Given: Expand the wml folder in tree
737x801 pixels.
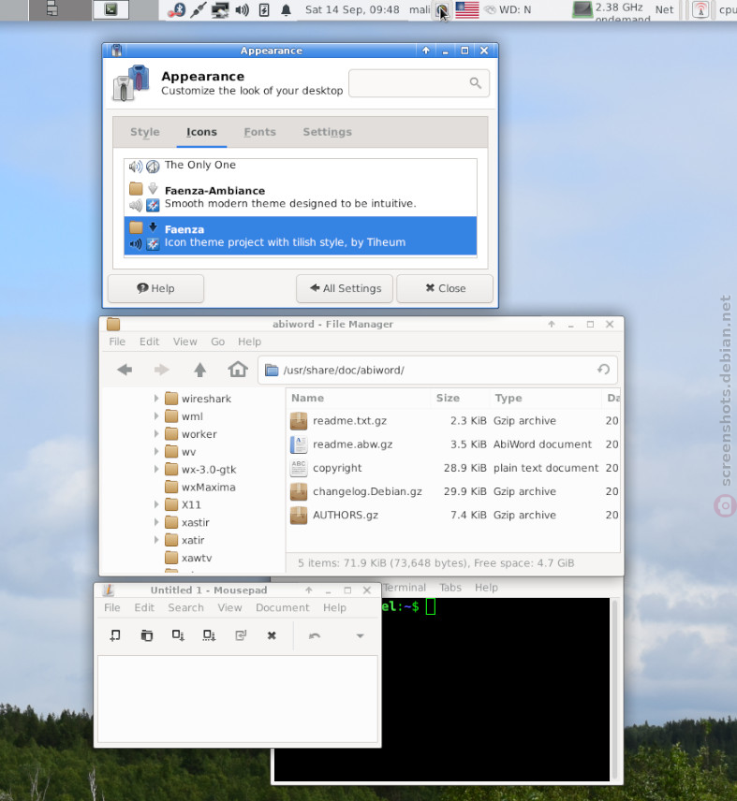Looking at the screenshot, I should 156,416.
